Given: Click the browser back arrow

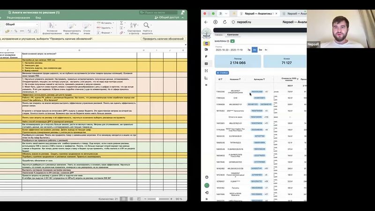Looking at the screenshot, I should pos(206,22).
